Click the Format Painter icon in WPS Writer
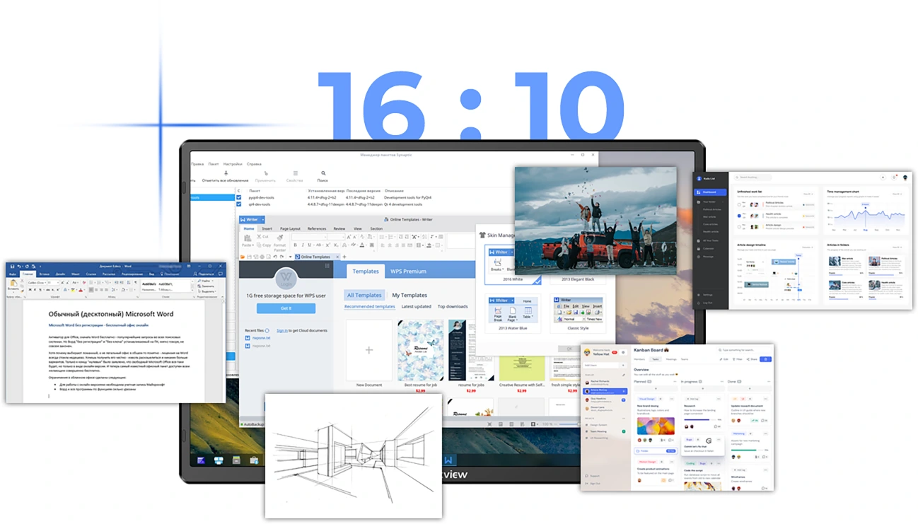This screenshot has width=918, height=524. coord(280,238)
